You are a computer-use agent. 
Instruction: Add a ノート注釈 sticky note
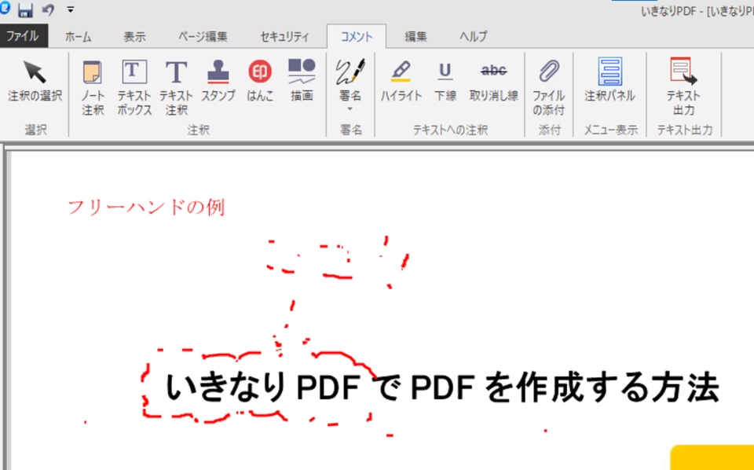(x=93, y=87)
